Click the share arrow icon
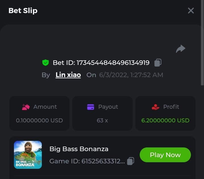The image size is (204, 179). pyautogui.click(x=181, y=49)
